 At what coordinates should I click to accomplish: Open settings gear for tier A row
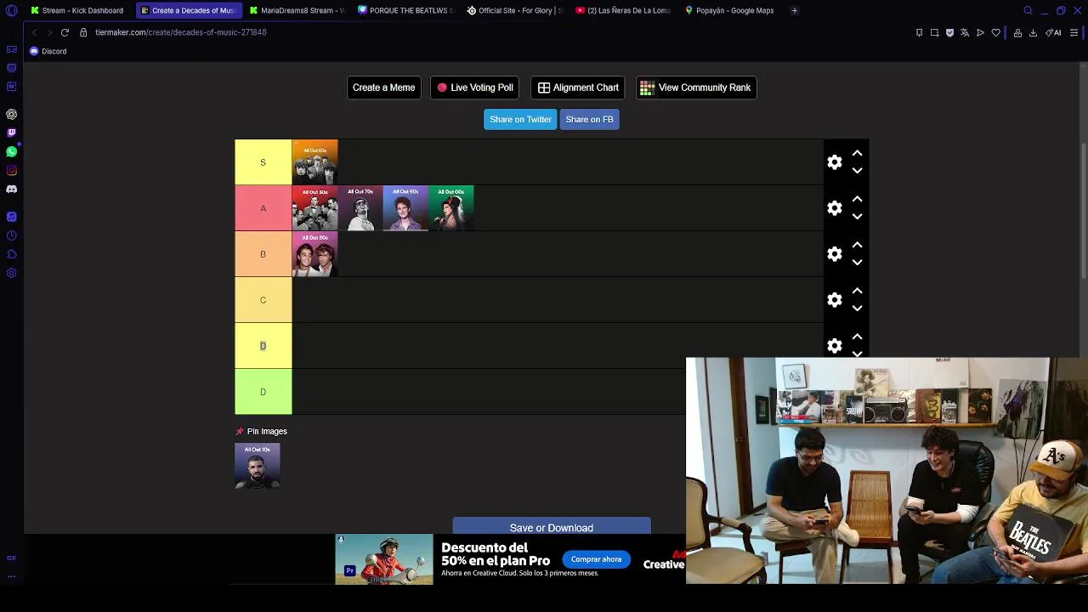click(x=835, y=208)
